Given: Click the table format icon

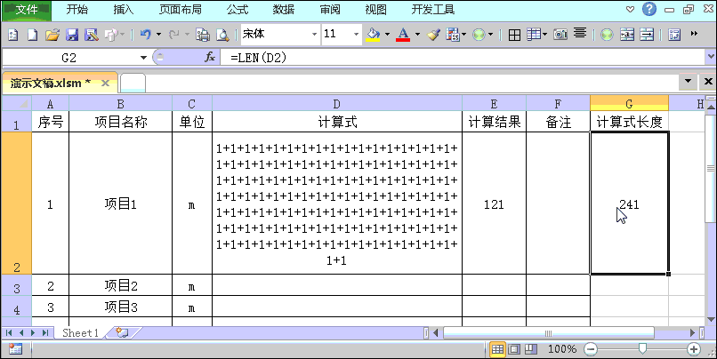Looking at the screenshot, I should [x=533, y=35].
